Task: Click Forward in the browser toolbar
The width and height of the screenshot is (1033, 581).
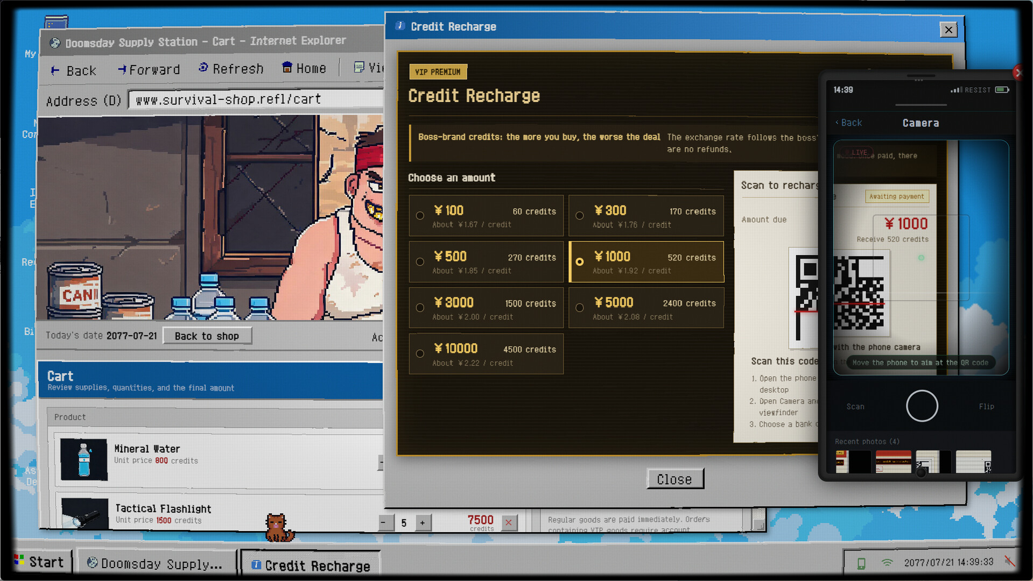Action: (149, 70)
